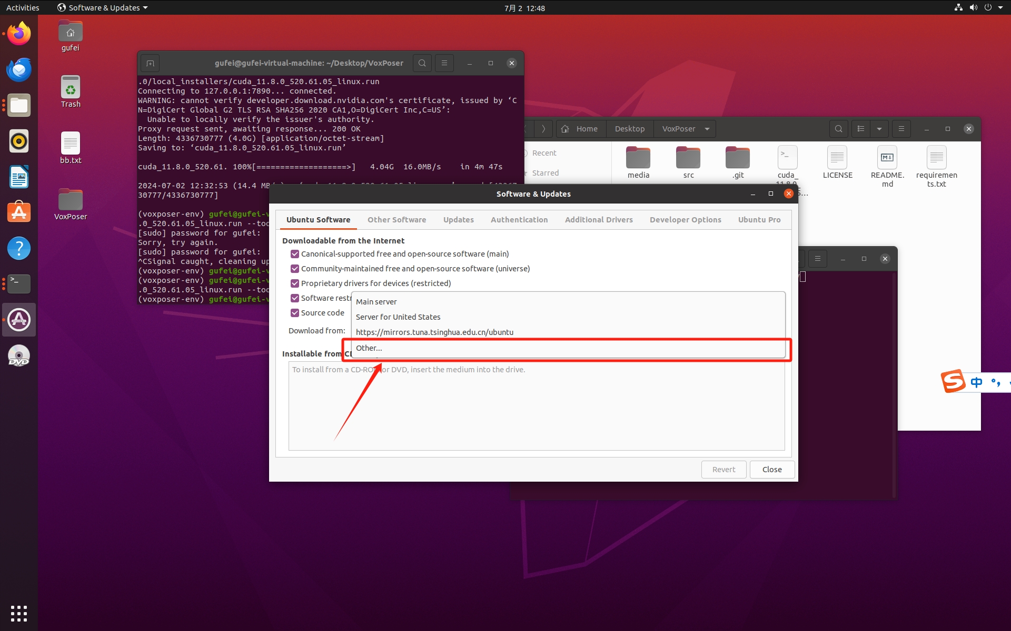Launch Thunderbird mail from the dock
Image resolution: width=1011 pixels, height=631 pixels.
point(19,69)
